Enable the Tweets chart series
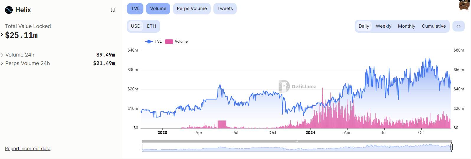 [x=225, y=9]
